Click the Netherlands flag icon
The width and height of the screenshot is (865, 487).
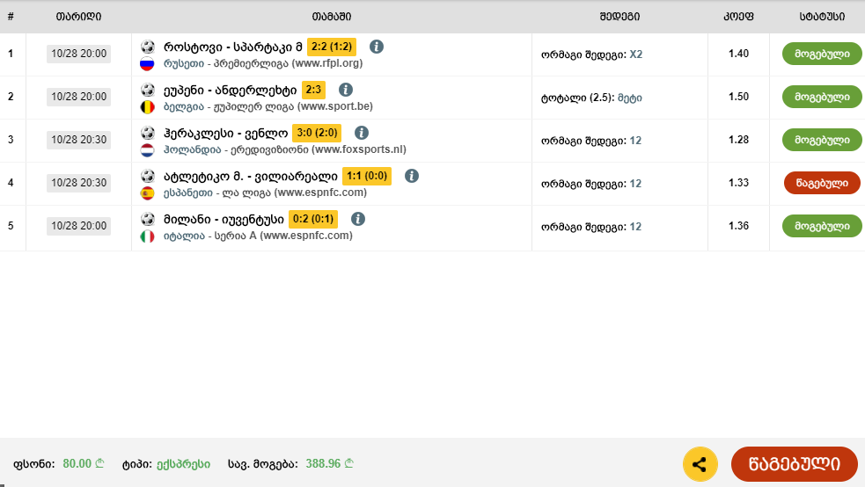point(147,149)
